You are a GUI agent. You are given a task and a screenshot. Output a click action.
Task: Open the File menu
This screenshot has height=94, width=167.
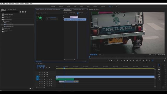tap(1, 4)
